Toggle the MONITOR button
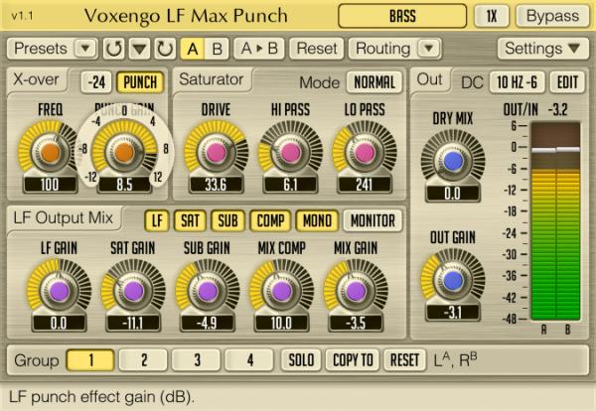596x411 pixels. coord(372,220)
